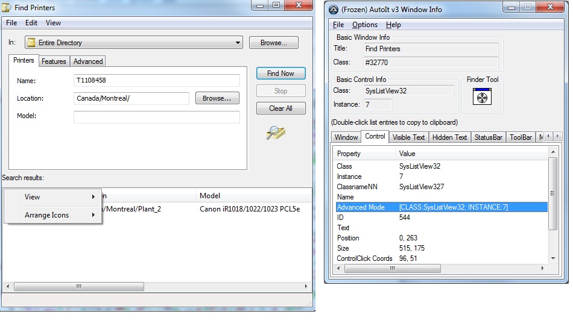Select the ID row with value 544
Viewport: 573px width, 332px height.
(442, 218)
